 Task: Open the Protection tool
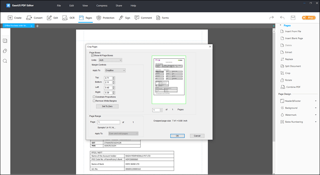pos(105,18)
